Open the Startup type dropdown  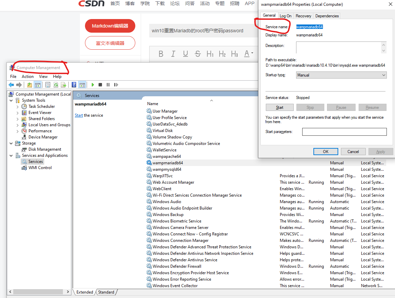[383, 75]
